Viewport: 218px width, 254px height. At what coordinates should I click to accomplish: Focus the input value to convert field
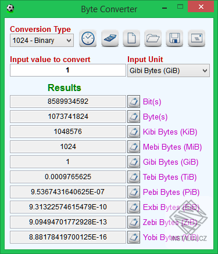[68, 70]
